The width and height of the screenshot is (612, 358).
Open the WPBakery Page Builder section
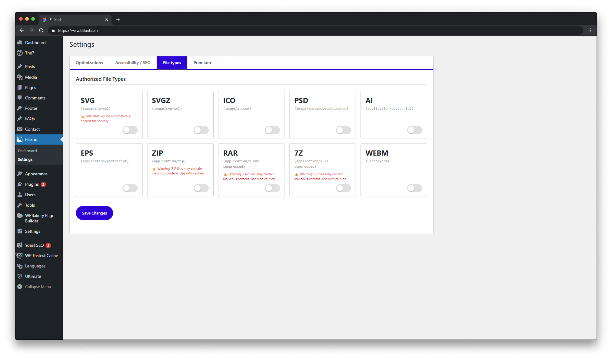click(x=39, y=218)
